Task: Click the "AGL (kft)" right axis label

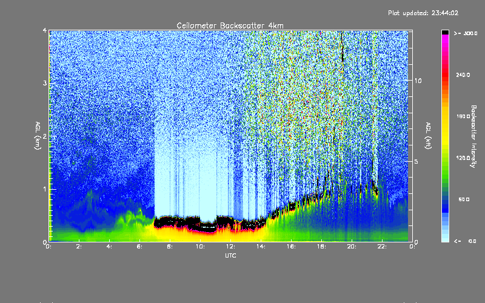Action: tap(428, 136)
